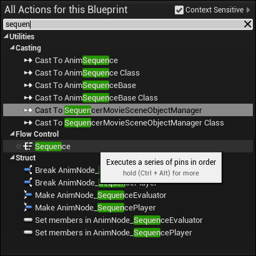The height and width of the screenshot is (256, 256).
Task: Select Cast To SequencerMovieSceneObjectManager entry
Action: click(x=128, y=111)
